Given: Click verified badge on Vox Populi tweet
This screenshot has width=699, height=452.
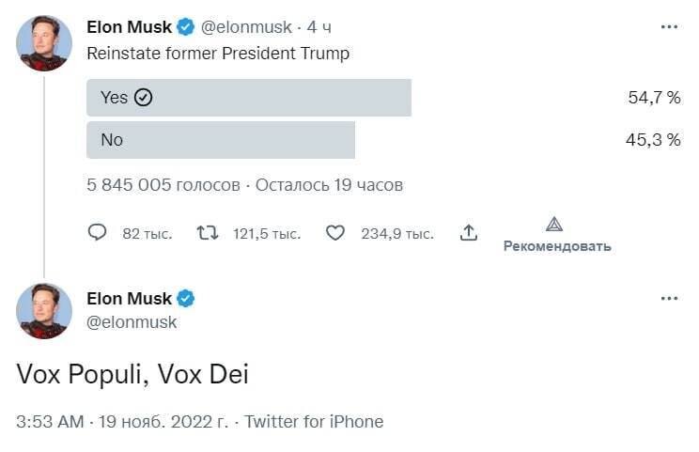Looking at the screenshot, I should (186, 299).
